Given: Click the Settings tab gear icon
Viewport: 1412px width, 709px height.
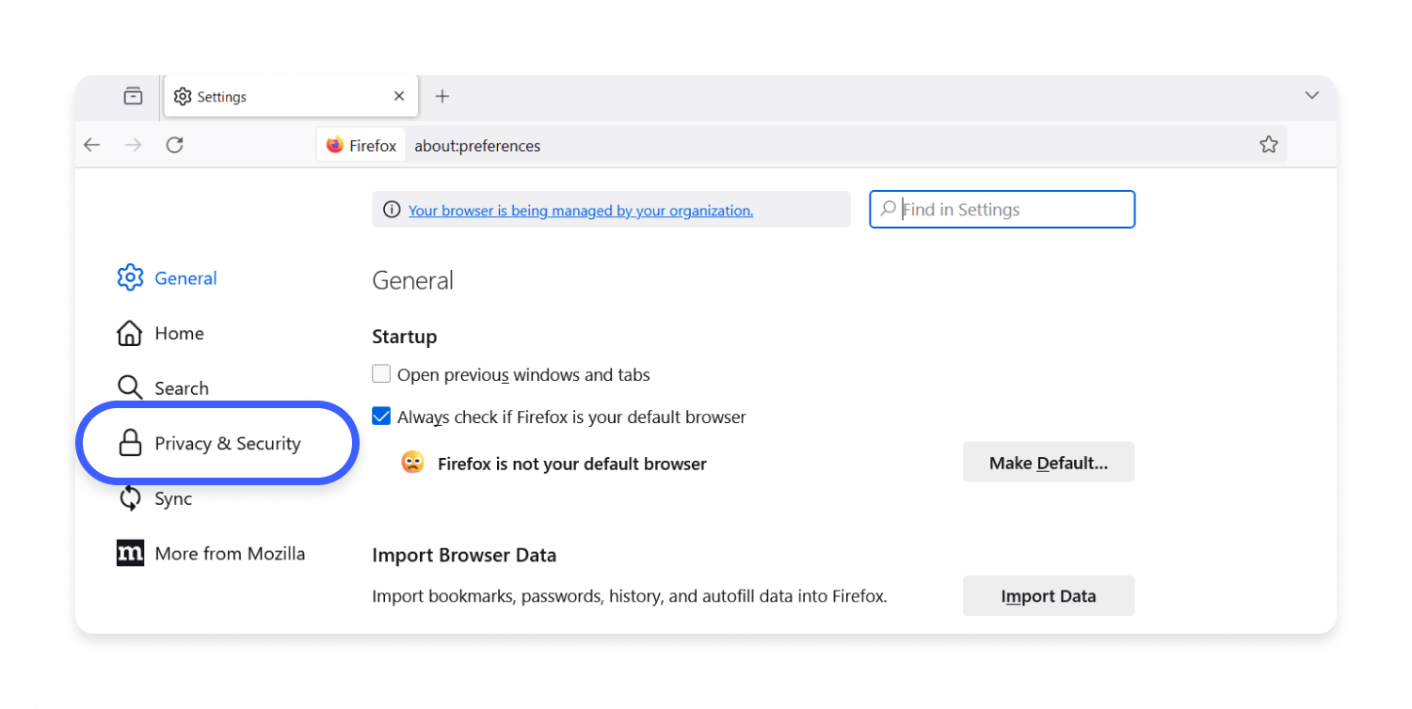Looking at the screenshot, I should pos(183,97).
